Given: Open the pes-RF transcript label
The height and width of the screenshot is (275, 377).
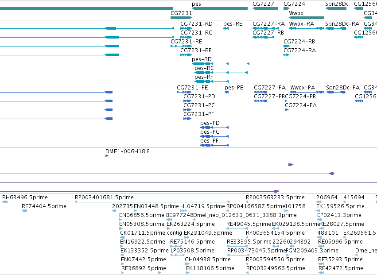Looking at the screenshot, I should (x=204, y=77).
